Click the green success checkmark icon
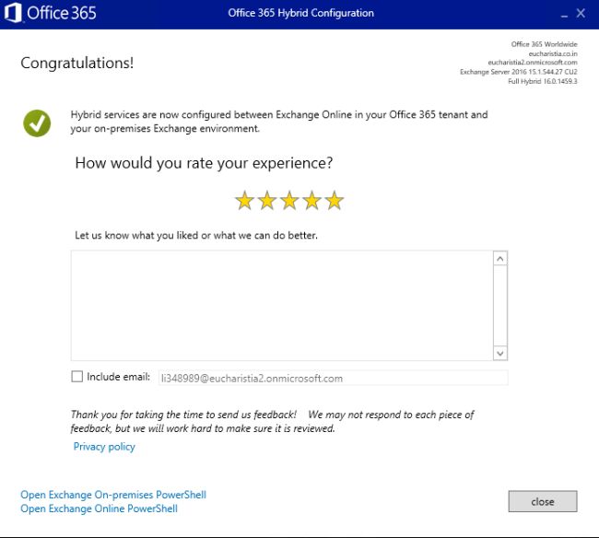Image resolution: width=599 pixels, height=538 pixels. tap(37, 123)
